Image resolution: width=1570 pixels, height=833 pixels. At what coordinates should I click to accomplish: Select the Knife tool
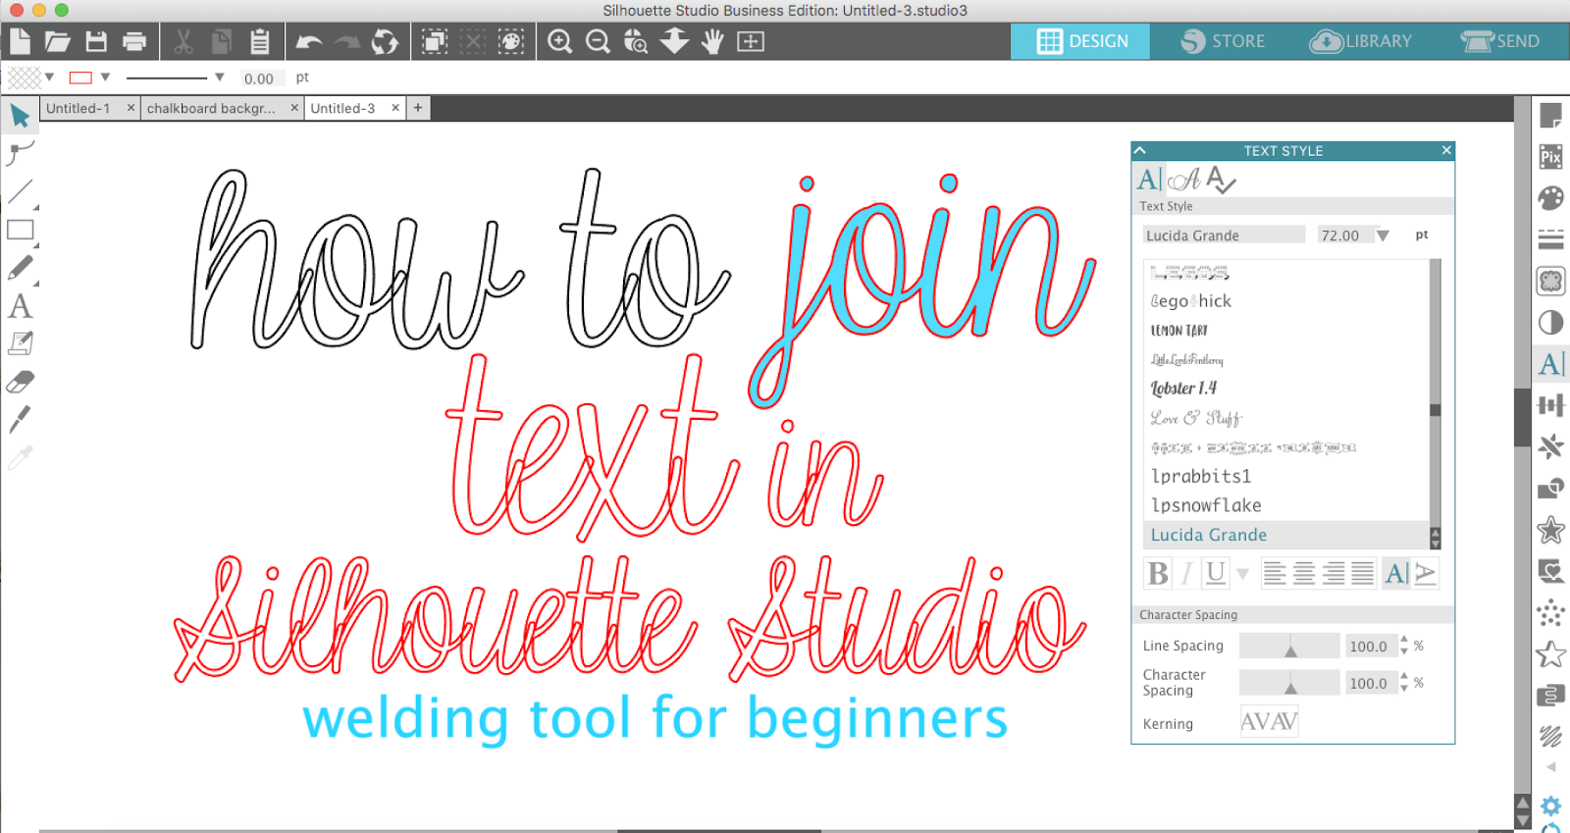click(20, 419)
